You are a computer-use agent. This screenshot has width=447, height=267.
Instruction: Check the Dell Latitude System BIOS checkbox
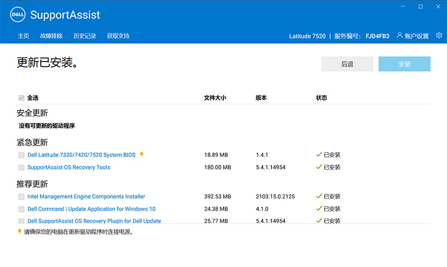tap(21, 155)
